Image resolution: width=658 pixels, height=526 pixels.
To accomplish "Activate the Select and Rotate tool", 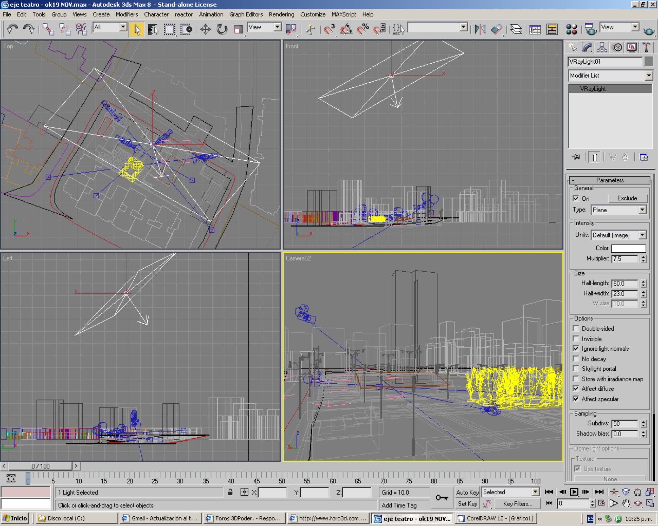I will [x=222, y=29].
